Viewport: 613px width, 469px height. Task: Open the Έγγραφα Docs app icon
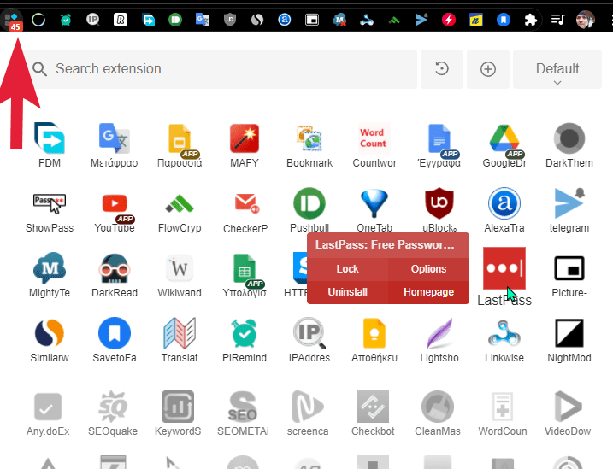(439, 138)
